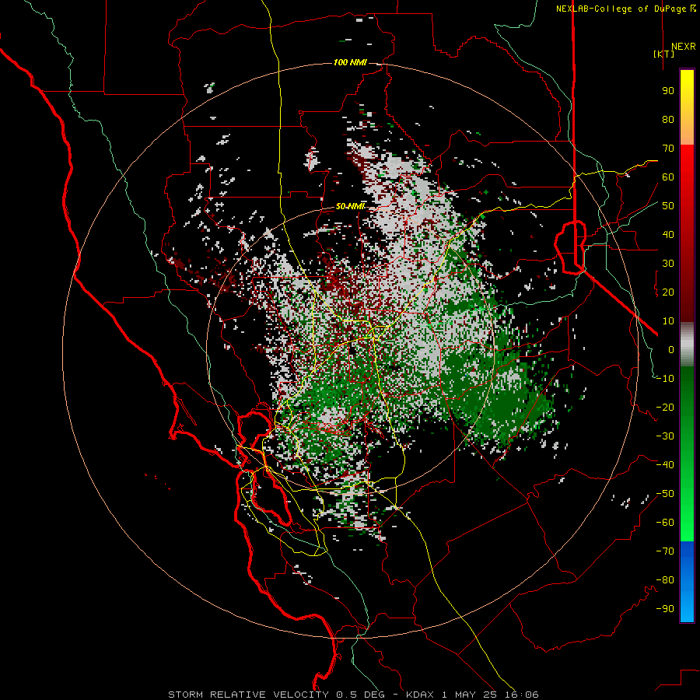Click the 30 knot scale label
This screenshot has height=700, width=700.
[x=668, y=264]
